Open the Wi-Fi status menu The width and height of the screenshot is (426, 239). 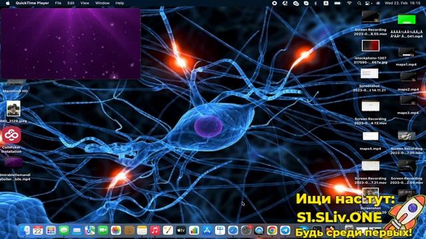tap(349, 3)
